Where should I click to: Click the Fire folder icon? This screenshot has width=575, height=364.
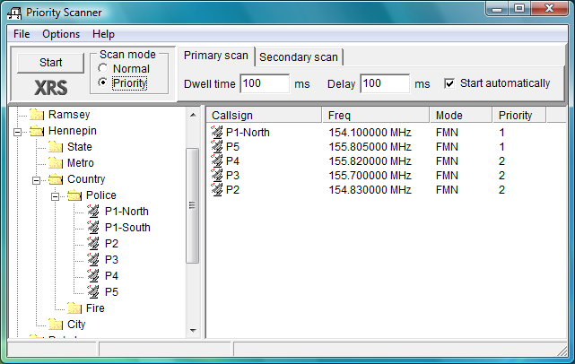click(74, 308)
